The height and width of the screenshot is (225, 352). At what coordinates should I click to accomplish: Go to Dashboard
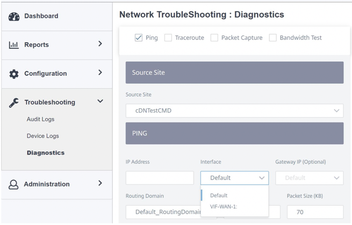41,16
